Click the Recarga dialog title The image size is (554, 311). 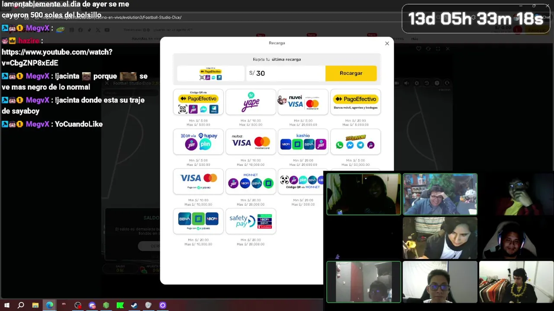(277, 43)
